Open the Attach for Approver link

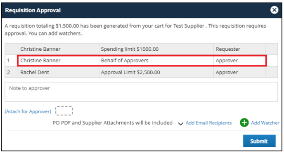coord(28,111)
